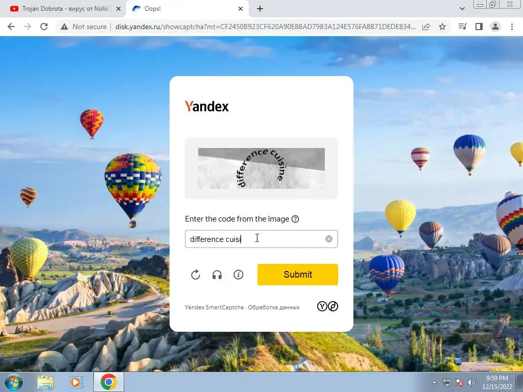523x392 pixels.
Task: Open the Chrome profile menu
Action: coord(495,27)
